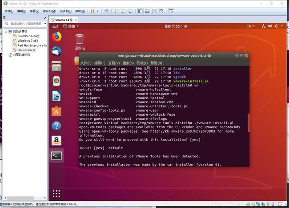Open the 帮助 menu in VMware
Screen dimensions: 289x208
click(x=80, y=11)
